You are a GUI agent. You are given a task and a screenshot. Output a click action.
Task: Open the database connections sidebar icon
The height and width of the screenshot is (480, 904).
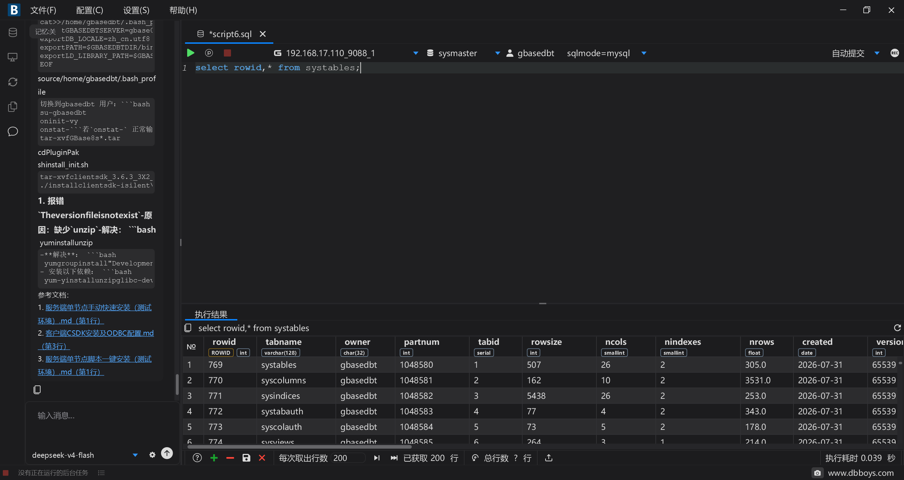(13, 32)
